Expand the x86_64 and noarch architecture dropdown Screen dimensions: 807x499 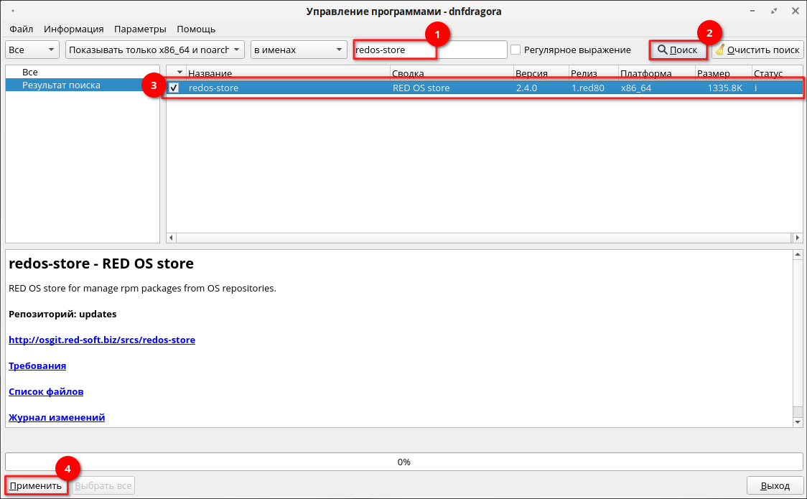pyautogui.click(x=155, y=50)
